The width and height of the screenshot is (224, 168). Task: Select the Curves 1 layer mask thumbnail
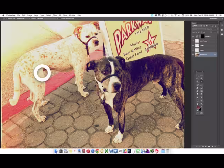tap(203, 36)
